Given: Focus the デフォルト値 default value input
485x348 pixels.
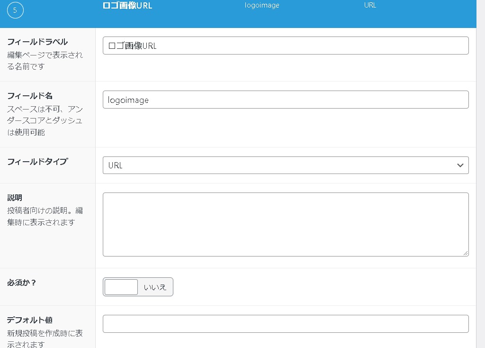Looking at the screenshot, I should tap(285, 324).
